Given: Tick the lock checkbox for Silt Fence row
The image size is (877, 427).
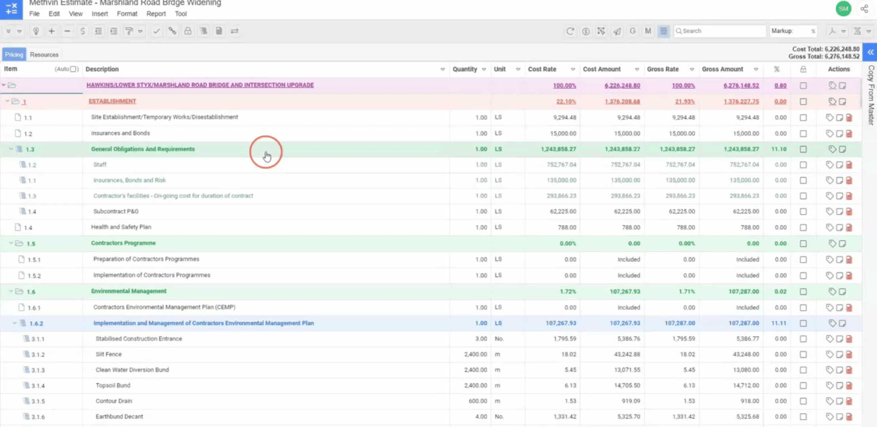Looking at the screenshot, I should pos(803,354).
